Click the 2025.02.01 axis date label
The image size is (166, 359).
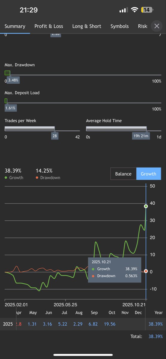(16, 305)
